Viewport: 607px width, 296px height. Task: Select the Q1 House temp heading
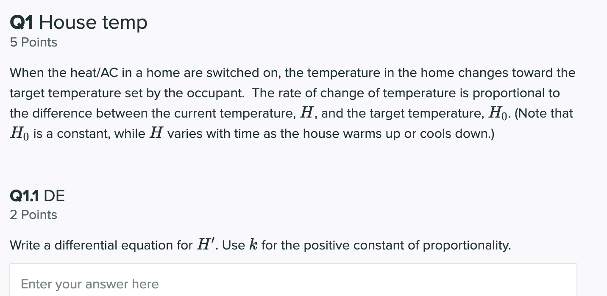(x=78, y=22)
